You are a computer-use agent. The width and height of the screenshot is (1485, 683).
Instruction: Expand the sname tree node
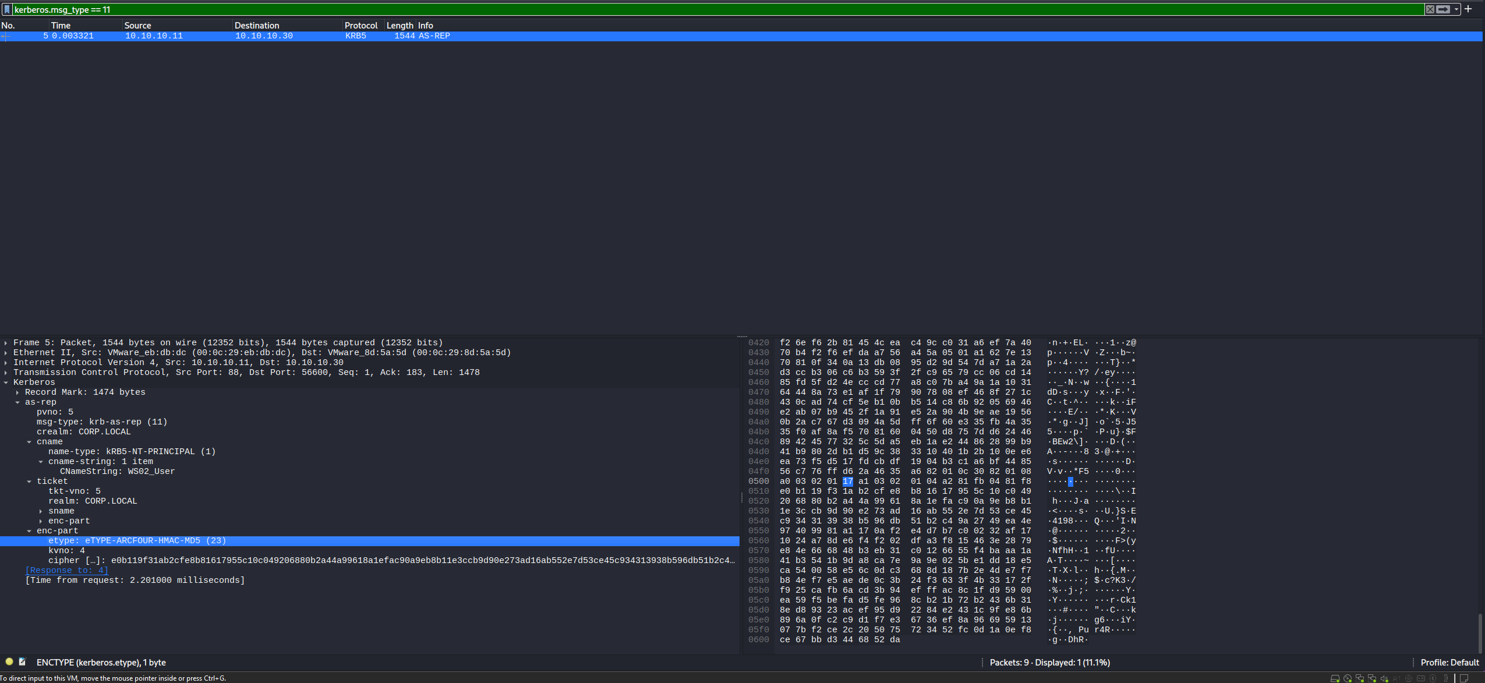tap(41, 511)
